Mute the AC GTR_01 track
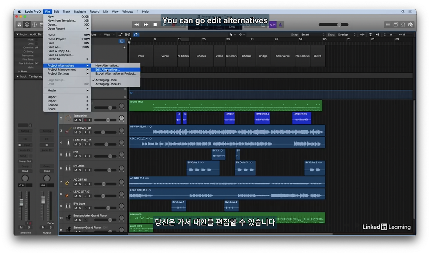Screen dimensions: 430x254 76,184
